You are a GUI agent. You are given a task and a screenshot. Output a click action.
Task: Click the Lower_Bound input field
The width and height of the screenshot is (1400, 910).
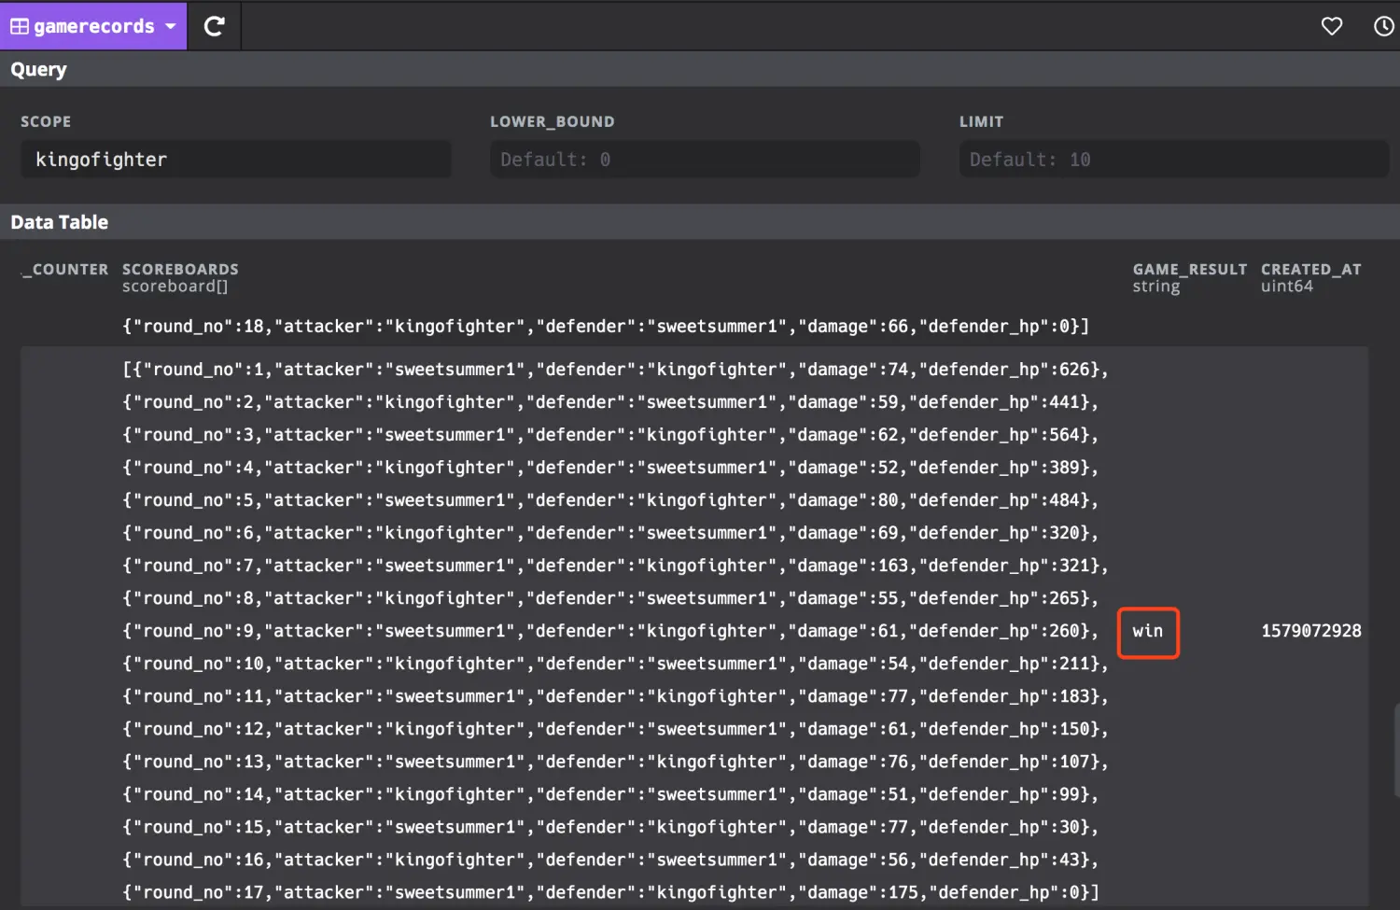705,160
